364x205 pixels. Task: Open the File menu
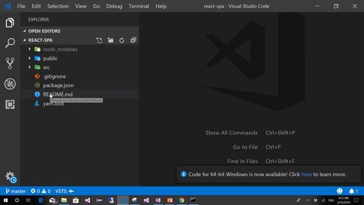(x=21, y=6)
